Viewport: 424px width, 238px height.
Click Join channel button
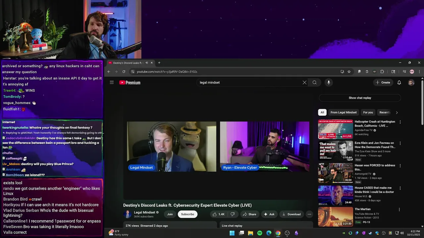coord(170,214)
